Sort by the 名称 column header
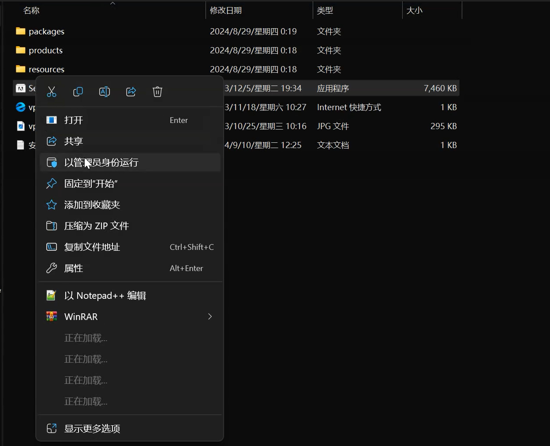550x446 pixels. 31,11
